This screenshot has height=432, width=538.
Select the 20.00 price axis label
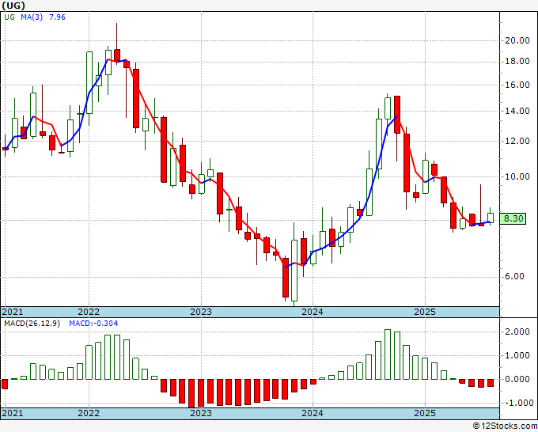[x=517, y=40]
